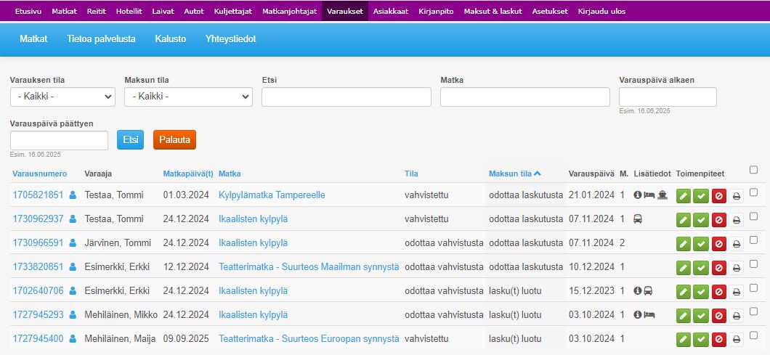Tick the select-all checkbox in table header
The width and height of the screenshot is (770, 355).
753,170
